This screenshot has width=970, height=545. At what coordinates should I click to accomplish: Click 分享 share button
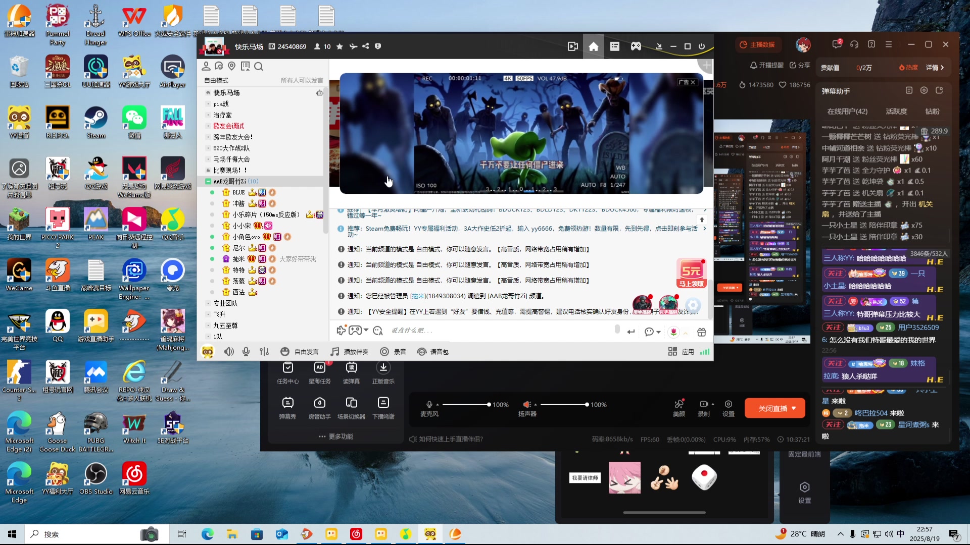coord(800,66)
